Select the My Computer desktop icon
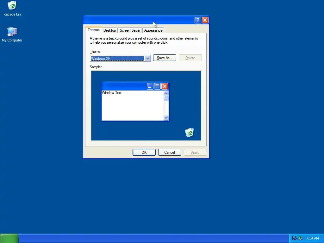324x243 pixels. (12, 34)
